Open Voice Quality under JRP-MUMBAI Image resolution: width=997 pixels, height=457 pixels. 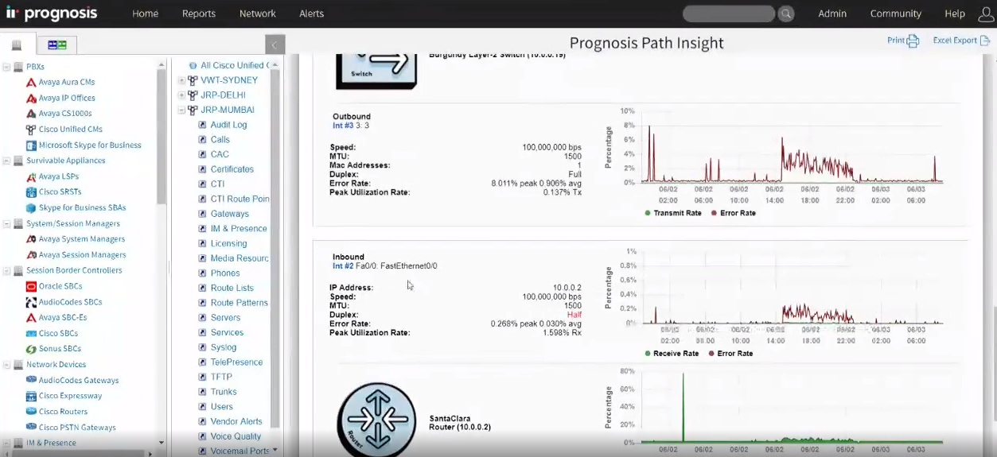[236, 436]
